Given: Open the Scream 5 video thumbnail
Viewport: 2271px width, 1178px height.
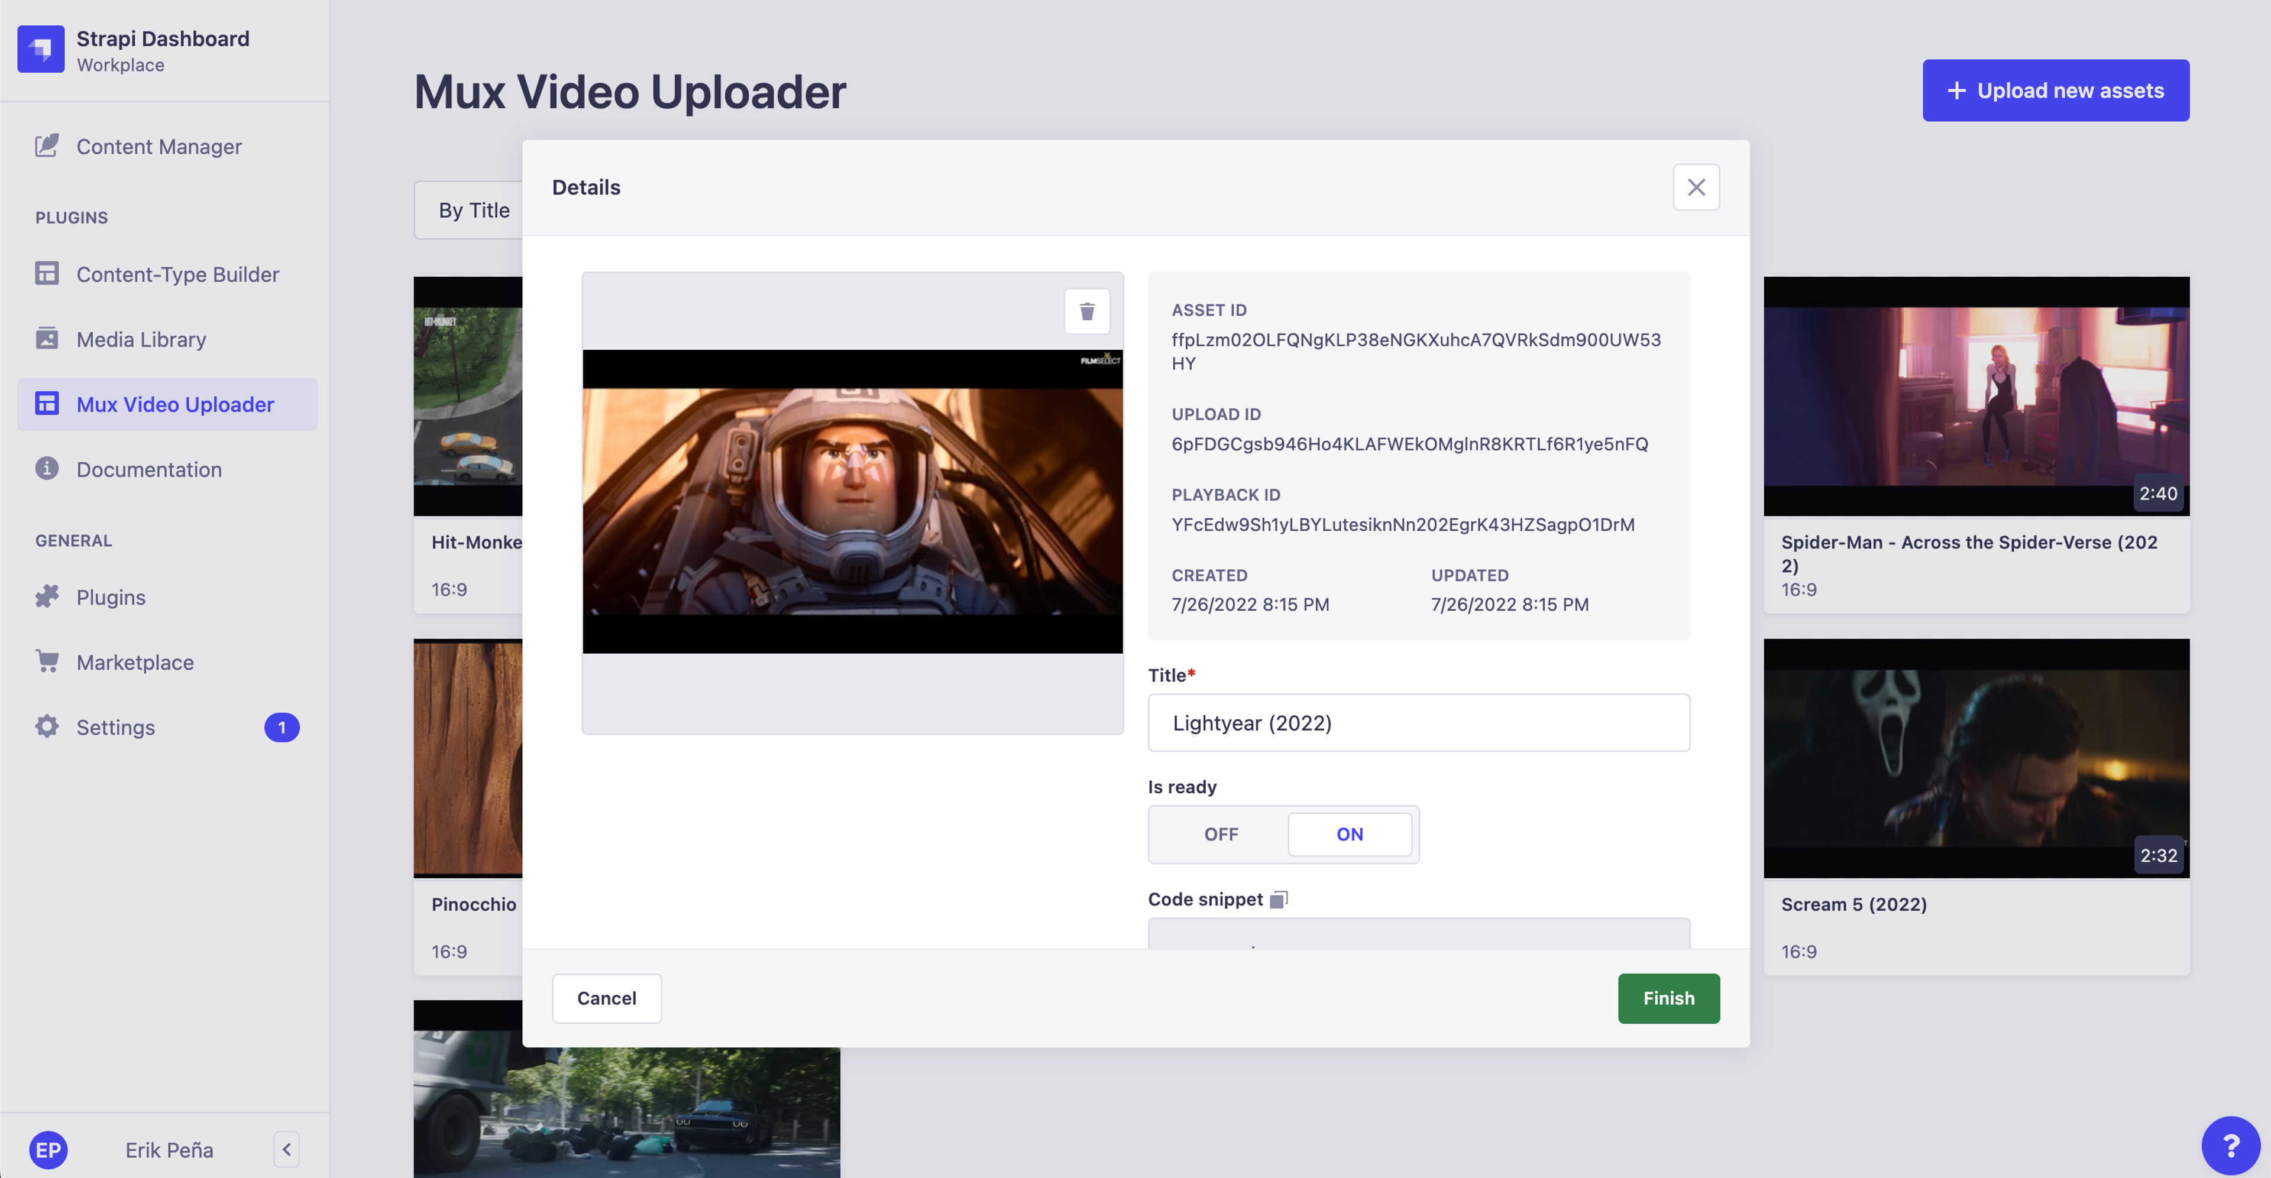Looking at the screenshot, I should (x=1976, y=758).
